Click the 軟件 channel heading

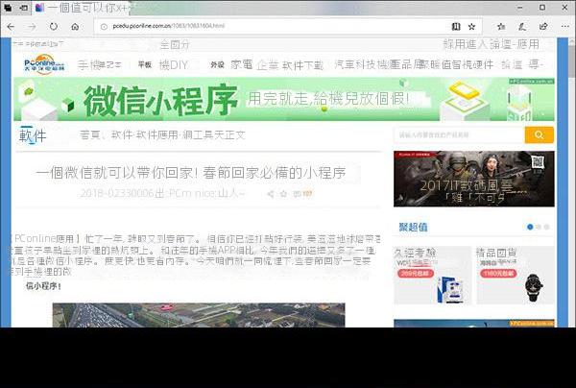click(x=33, y=135)
